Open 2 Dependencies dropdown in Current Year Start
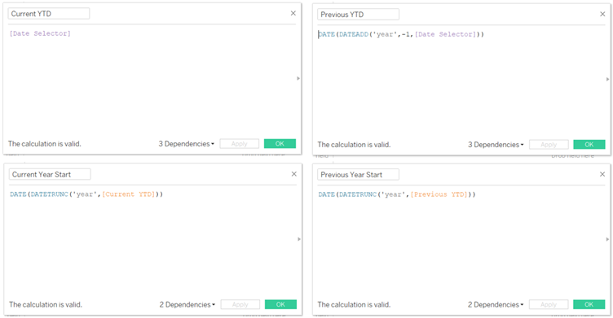613x318 pixels. click(187, 305)
